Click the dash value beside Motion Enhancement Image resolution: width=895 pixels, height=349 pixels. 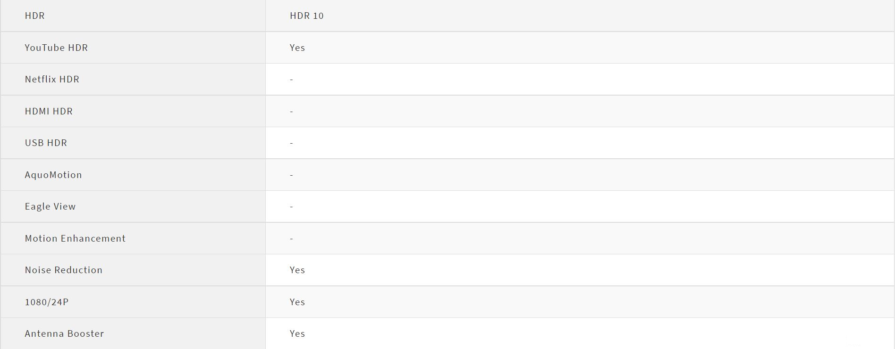click(292, 239)
